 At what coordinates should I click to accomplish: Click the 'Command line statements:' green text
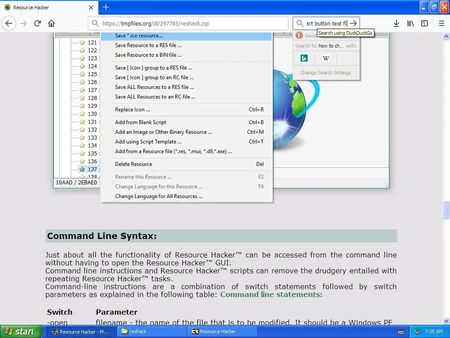[x=271, y=294]
